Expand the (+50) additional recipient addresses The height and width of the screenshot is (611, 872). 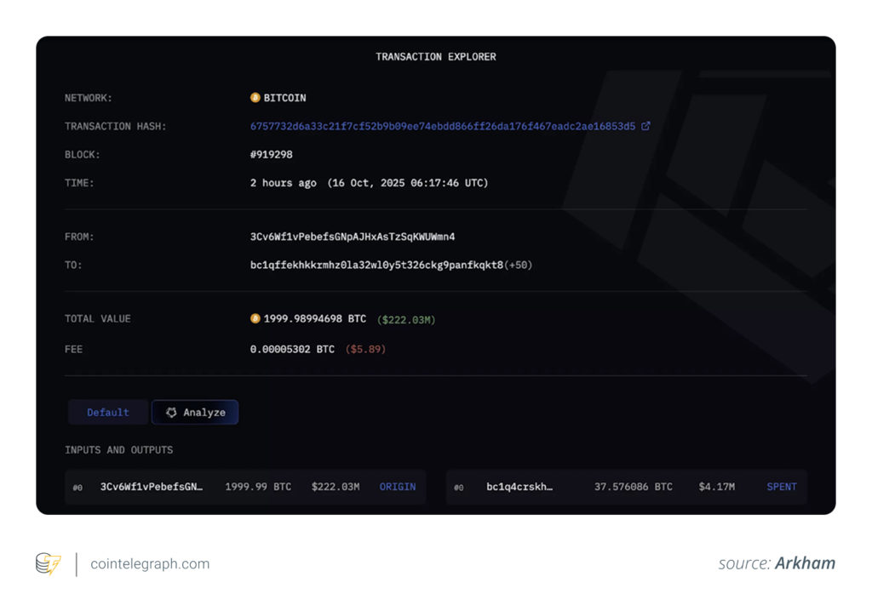click(518, 265)
